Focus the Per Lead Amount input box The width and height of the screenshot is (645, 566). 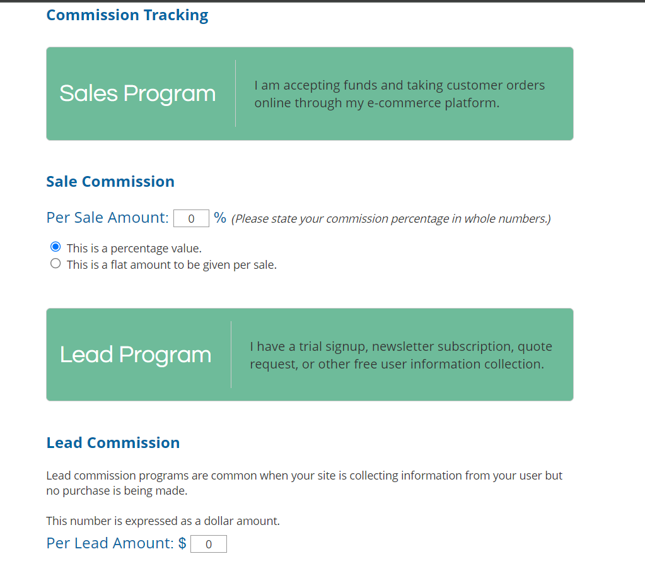click(x=208, y=545)
